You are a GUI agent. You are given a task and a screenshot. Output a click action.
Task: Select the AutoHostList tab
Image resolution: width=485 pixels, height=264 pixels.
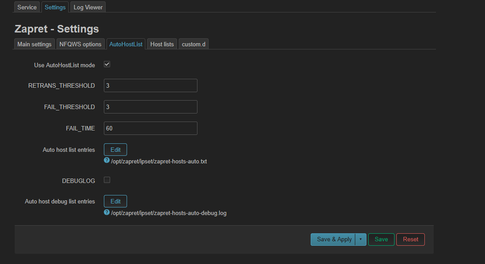pyautogui.click(x=126, y=44)
